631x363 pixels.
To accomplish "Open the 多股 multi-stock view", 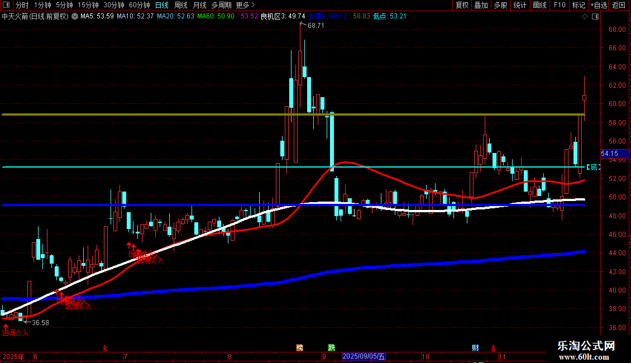I will pyautogui.click(x=500, y=5).
